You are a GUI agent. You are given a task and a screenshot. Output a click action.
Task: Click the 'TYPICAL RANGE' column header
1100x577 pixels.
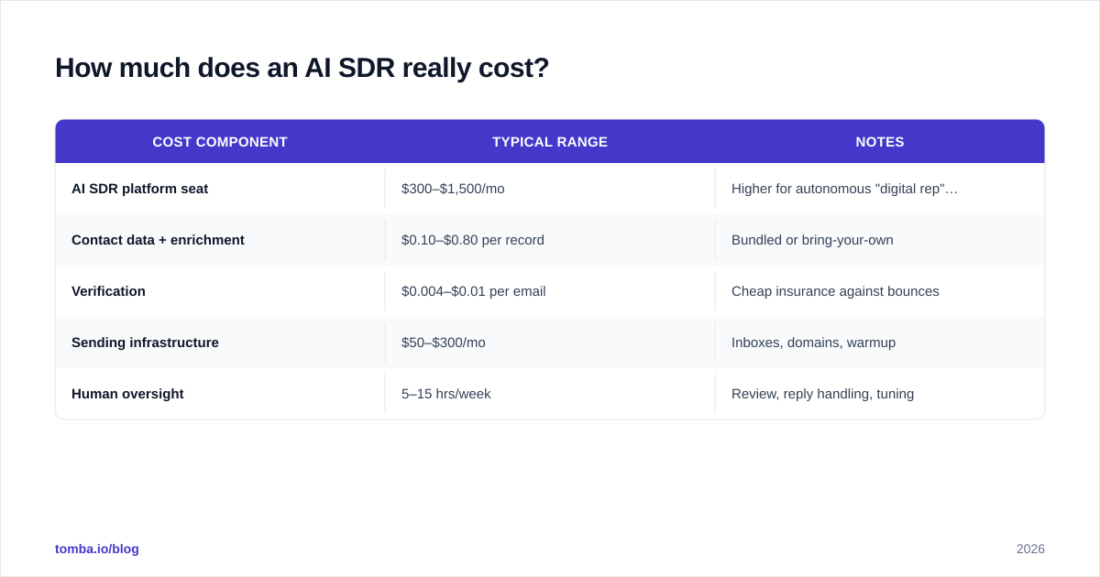pyautogui.click(x=550, y=142)
